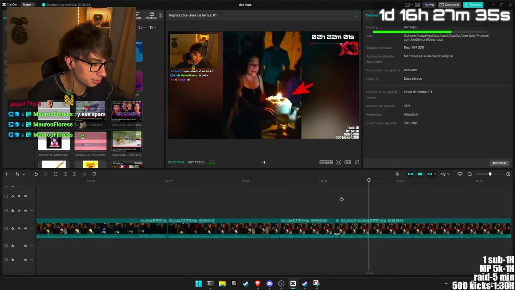Select the doc_tops clip labeled 00:00:02:04

pos(307,228)
